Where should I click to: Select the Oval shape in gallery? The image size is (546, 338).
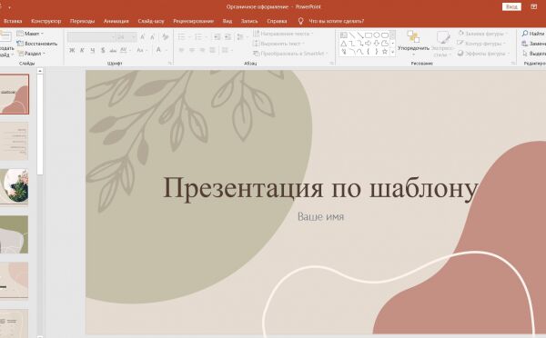(377, 35)
